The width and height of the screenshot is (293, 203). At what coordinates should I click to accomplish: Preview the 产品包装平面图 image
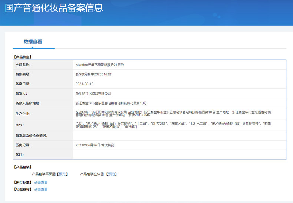[x=62, y=174]
